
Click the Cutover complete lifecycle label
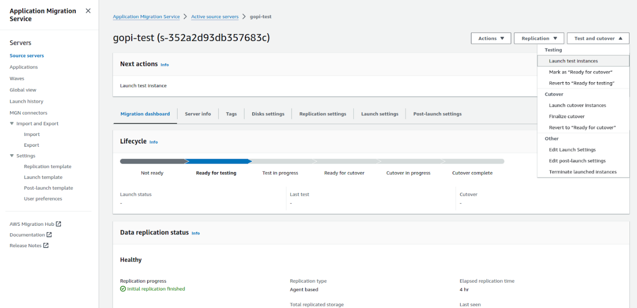[x=472, y=173]
